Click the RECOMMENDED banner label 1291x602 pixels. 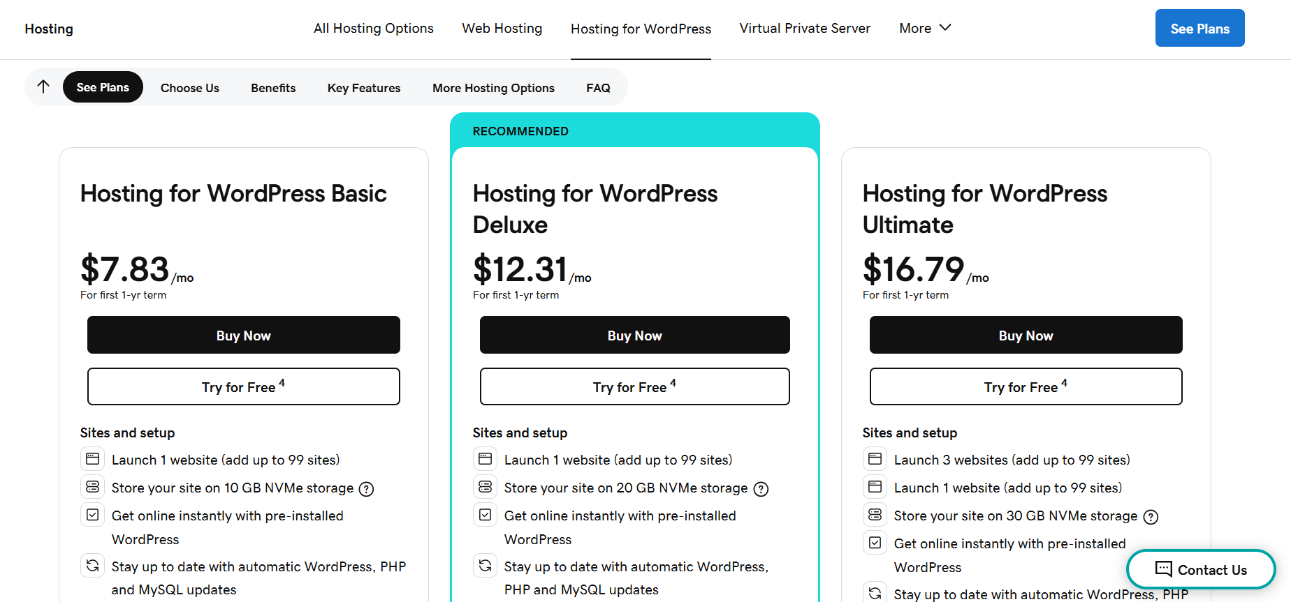520,131
